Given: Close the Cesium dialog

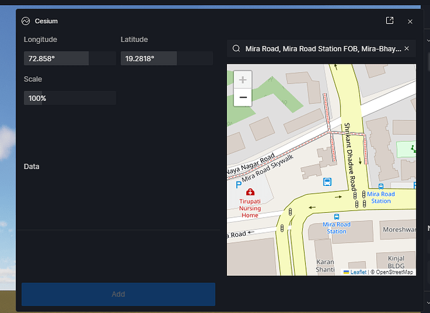Looking at the screenshot, I should (x=410, y=21).
